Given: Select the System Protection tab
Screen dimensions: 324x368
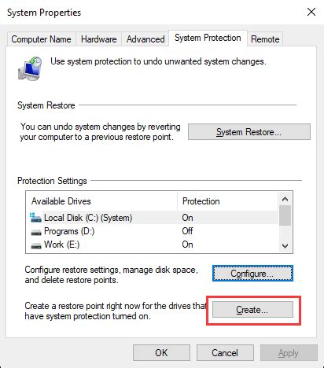Looking at the screenshot, I should click(x=208, y=38).
